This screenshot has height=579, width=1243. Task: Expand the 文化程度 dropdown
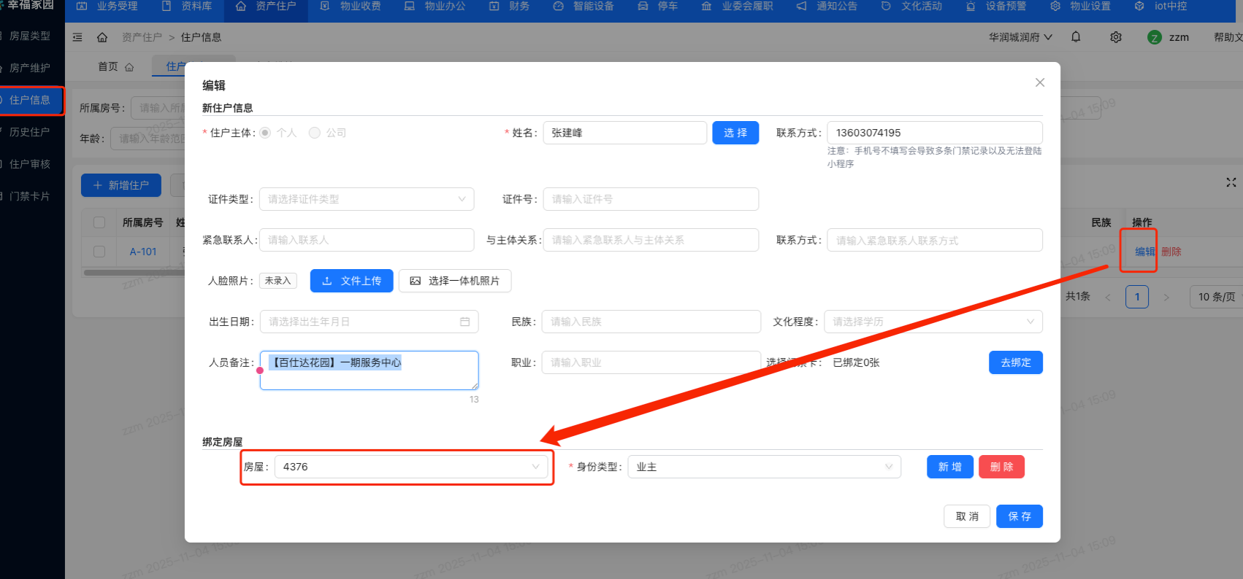933,322
